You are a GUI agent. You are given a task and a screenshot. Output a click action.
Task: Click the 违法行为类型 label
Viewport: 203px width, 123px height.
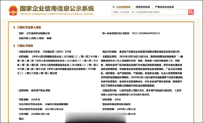109,52
